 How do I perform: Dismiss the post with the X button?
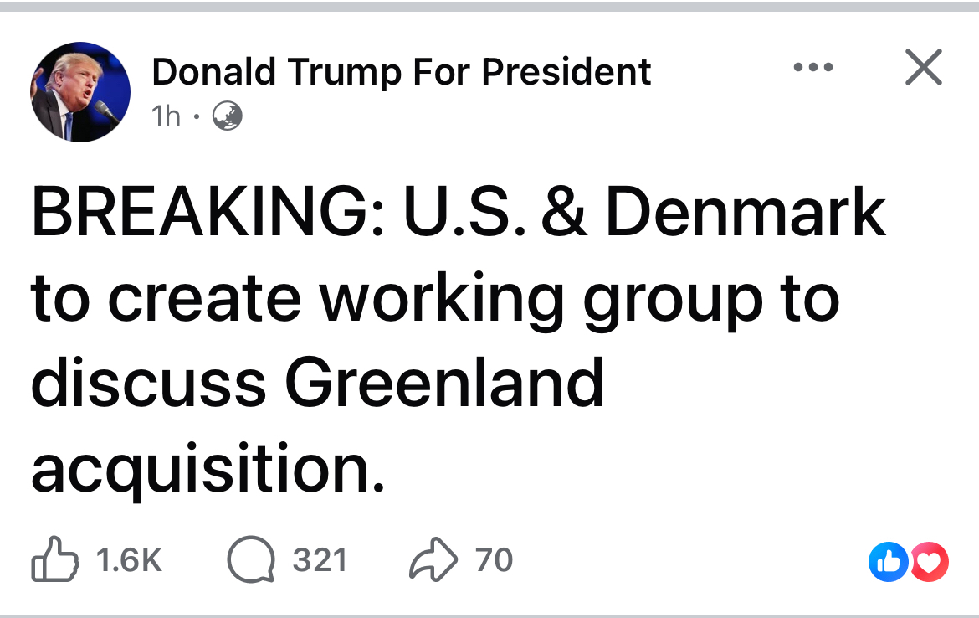[924, 67]
